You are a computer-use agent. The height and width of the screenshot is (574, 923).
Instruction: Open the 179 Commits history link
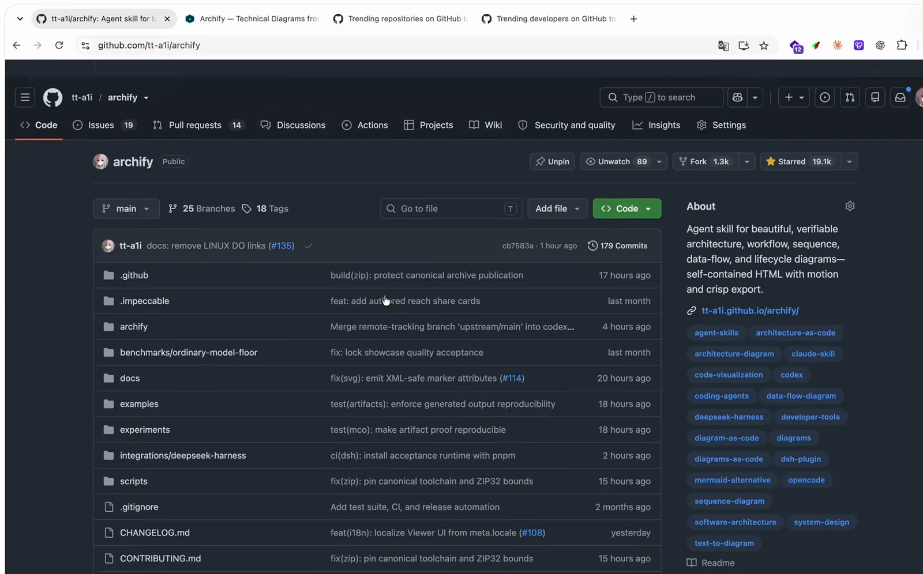pos(618,246)
